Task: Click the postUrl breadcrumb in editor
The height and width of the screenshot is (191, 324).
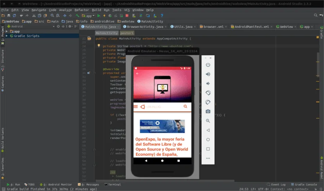Action: [127, 33]
